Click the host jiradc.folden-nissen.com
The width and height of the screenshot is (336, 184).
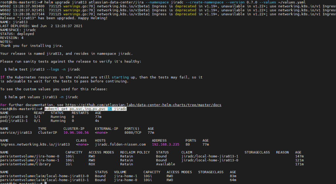(x=120, y=144)
